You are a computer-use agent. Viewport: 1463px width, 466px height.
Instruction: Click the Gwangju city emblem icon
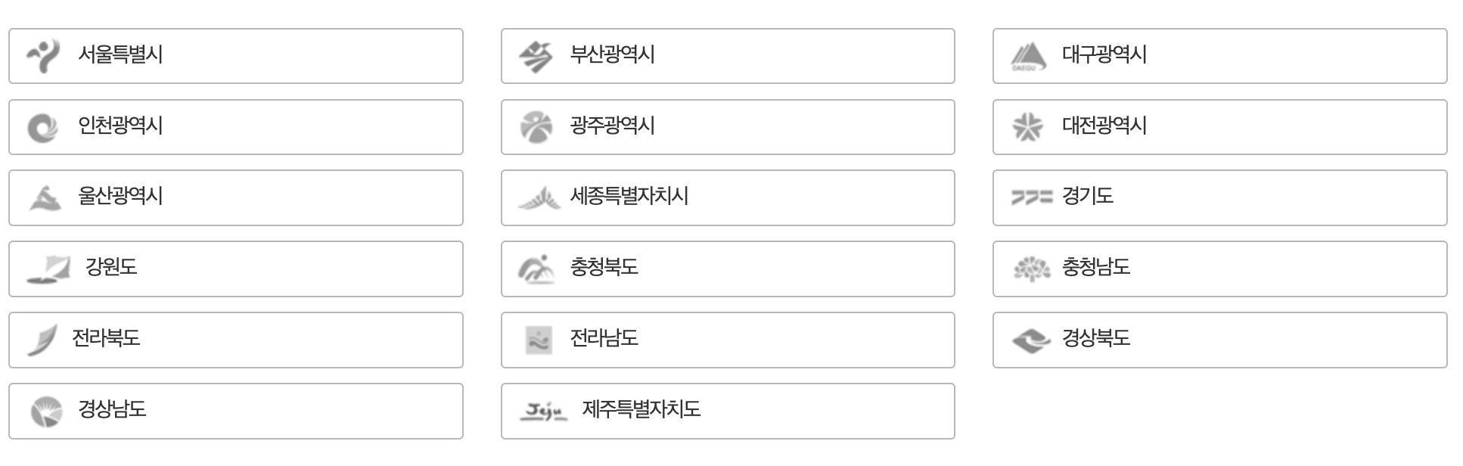pos(534,126)
